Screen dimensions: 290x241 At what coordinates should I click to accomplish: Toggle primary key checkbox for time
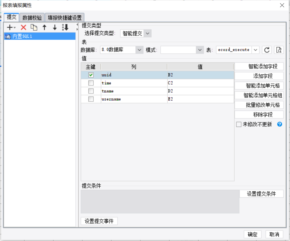(x=91, y=83)
